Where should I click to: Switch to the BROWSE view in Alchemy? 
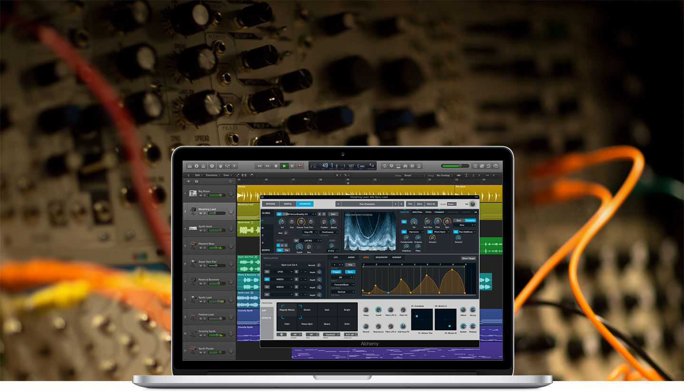pos(270,204)
